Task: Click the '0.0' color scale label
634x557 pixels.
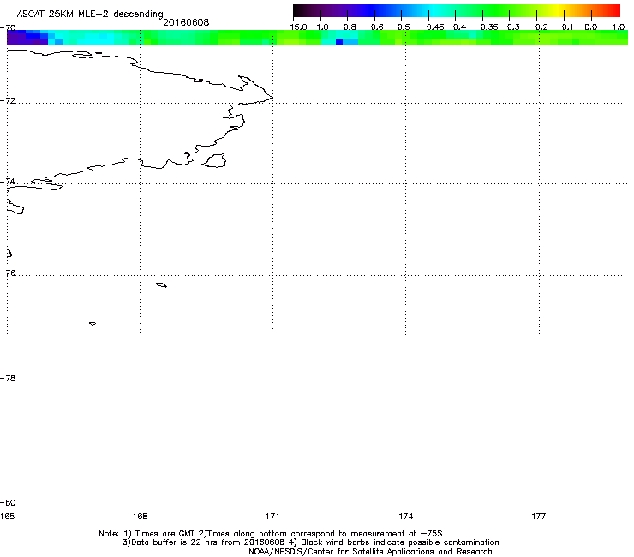Action: 591,27
